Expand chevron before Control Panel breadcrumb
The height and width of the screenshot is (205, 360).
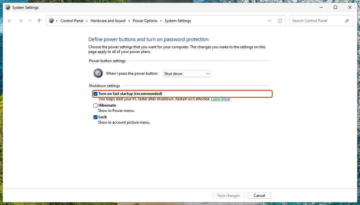[x=57, y=21]
